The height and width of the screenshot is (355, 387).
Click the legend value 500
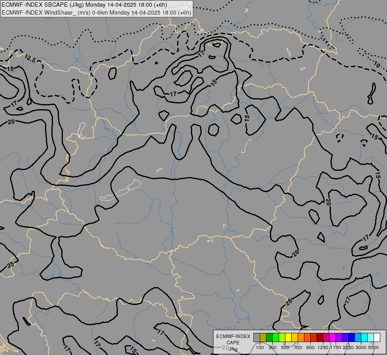pos(285,348)
